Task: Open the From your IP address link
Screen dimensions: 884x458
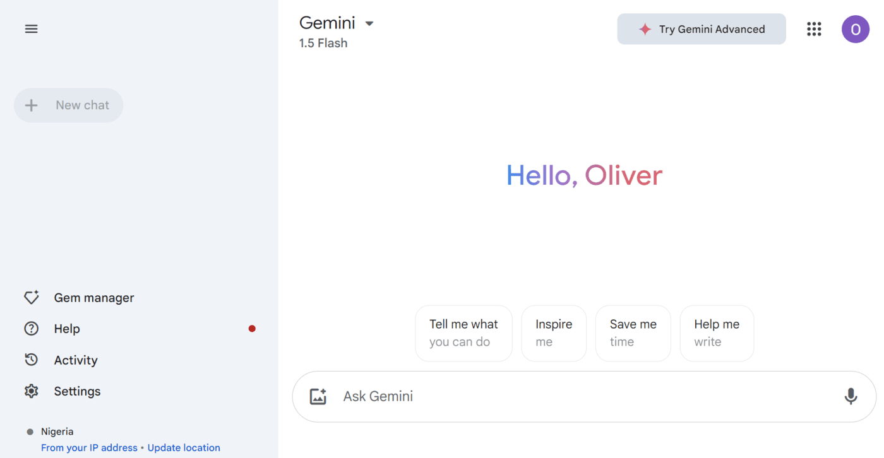Action: point(89,448)
